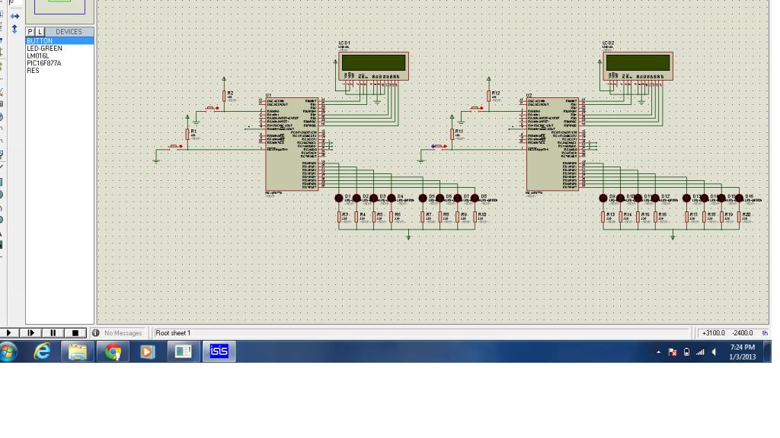This screenshot has width=780, height=438.
Task: Open the ISIS taskbar icon
Action: coord(219,351)
